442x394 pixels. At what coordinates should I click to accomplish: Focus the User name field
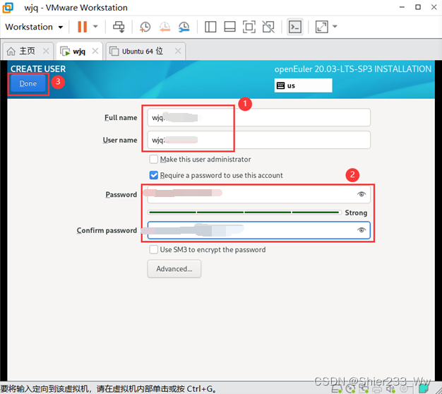click(x=258, y=140)
